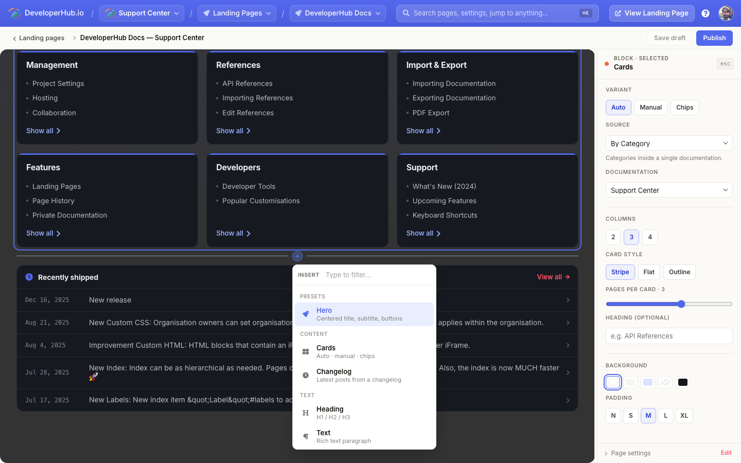Select the Manual variant

click(x=651, y=108)
